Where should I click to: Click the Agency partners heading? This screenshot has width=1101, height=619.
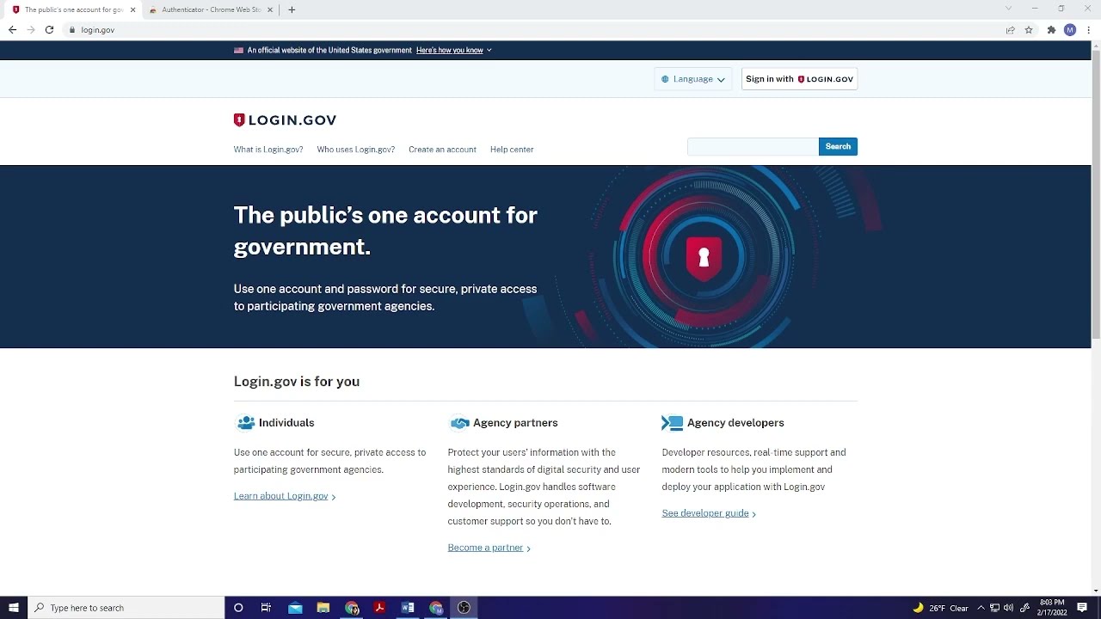[x=515, y=423]
